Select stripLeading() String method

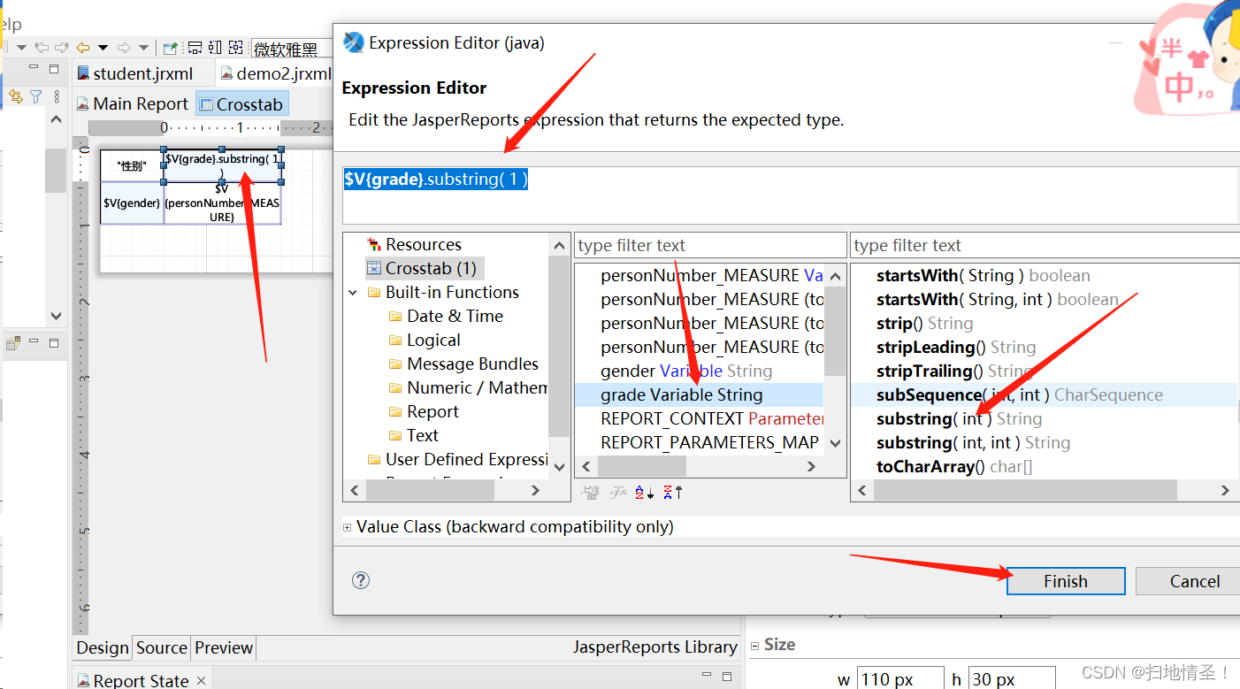click(955, 347)
